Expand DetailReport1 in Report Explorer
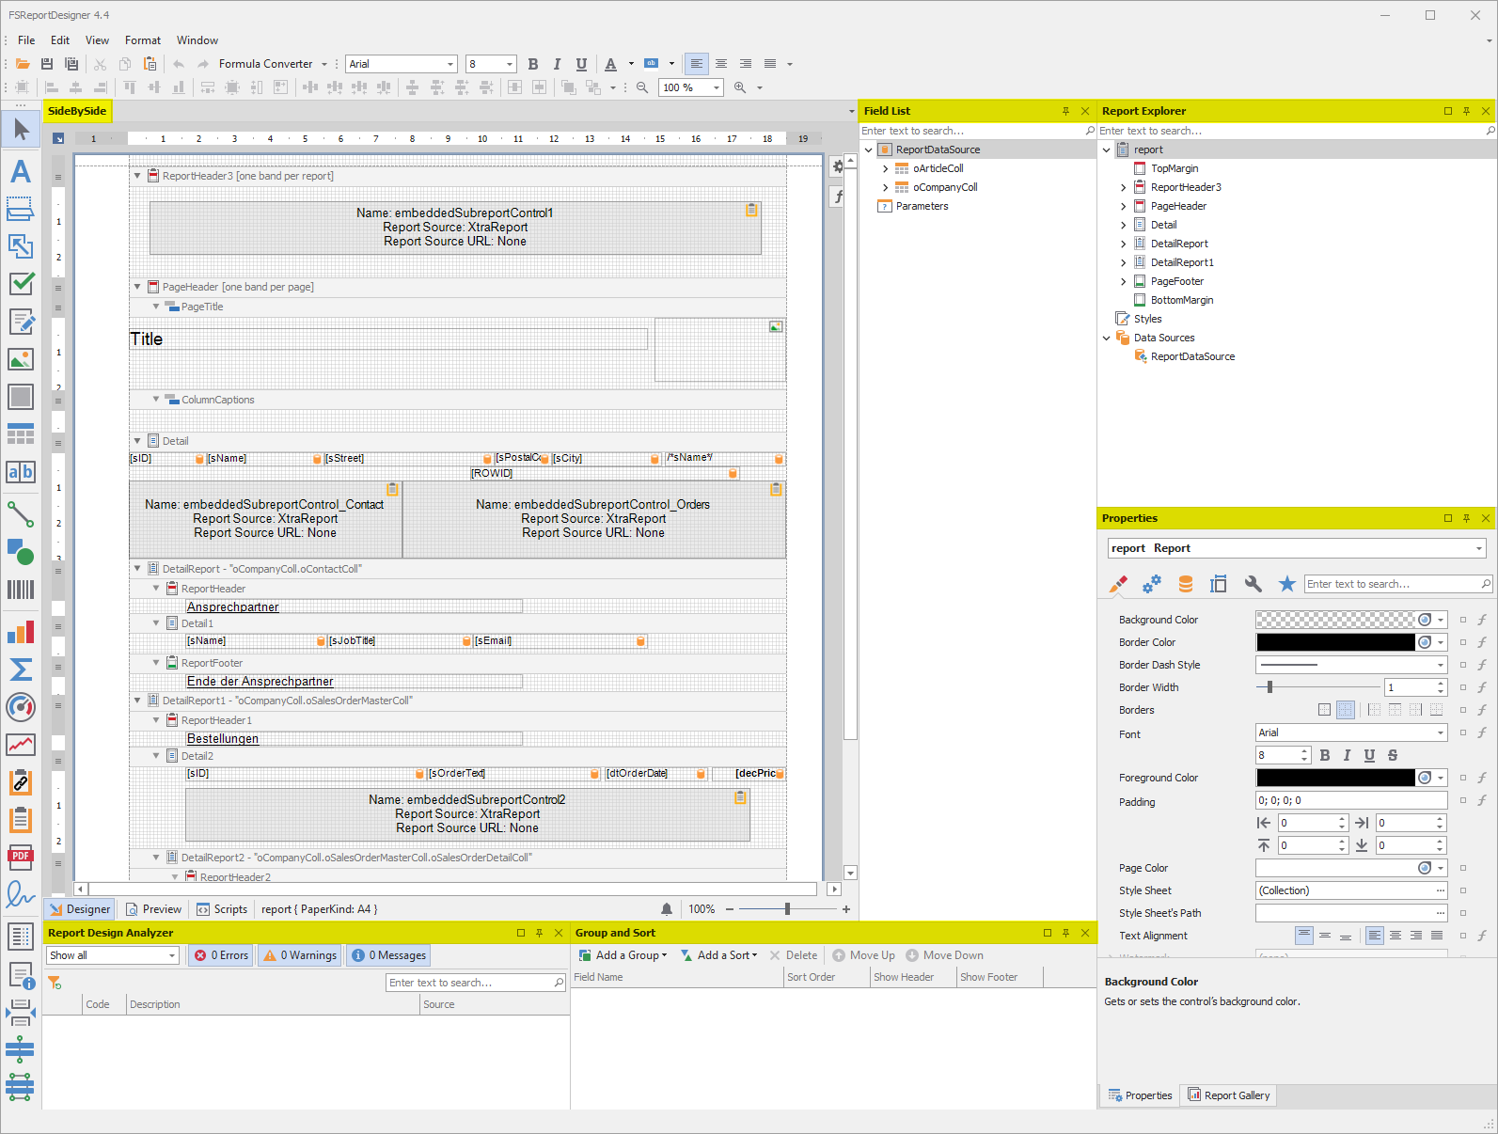This screenshot has height=1134, width=1498. [x=1123, y=262]
